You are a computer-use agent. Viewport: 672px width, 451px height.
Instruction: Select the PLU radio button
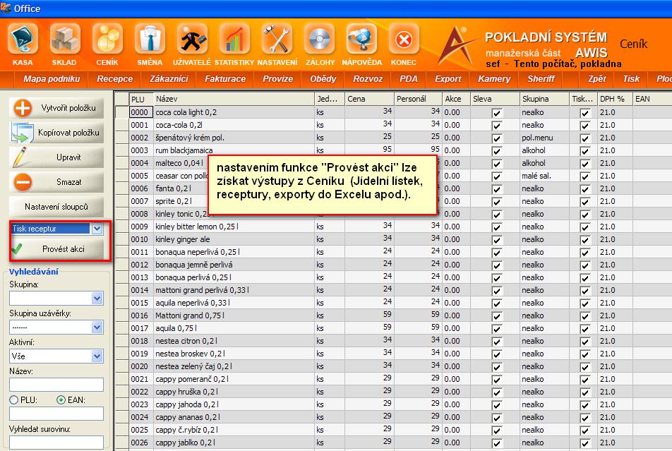[13, 400]
